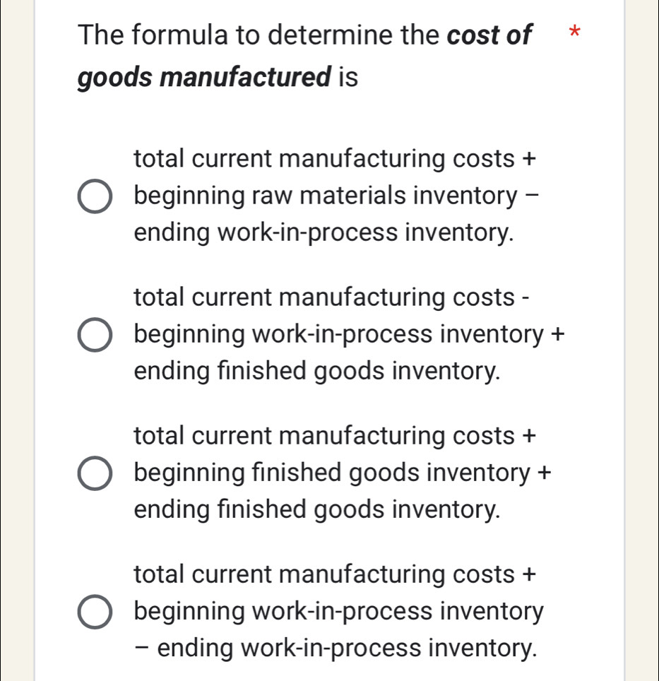Image resolution: width=659 pixels, height=681 pixels.
Task: Click first option's 'total current manufacturing costs +' line
Action: coord(335,158)
